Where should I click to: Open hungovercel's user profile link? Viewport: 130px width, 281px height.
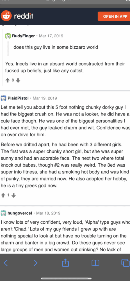tap(20, 213)
